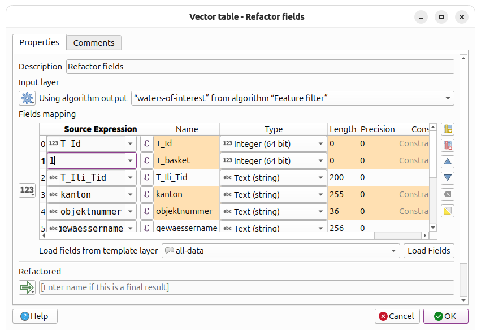Select the T_basket name cell
Viewport: 481px width, 336px height.
[187, 160]
